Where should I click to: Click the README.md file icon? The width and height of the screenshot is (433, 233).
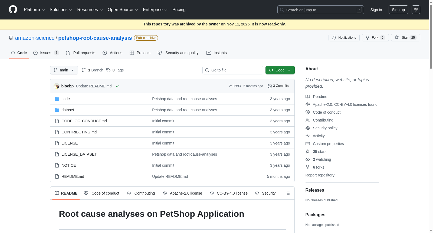tap(57, 176)
